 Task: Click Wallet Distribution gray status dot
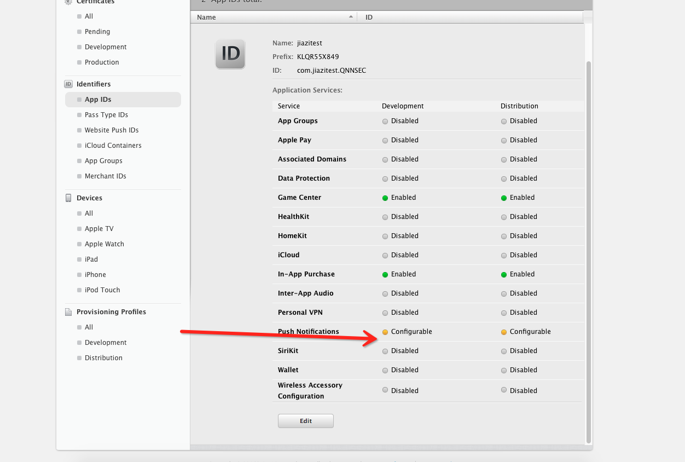(x=504, y=370)
